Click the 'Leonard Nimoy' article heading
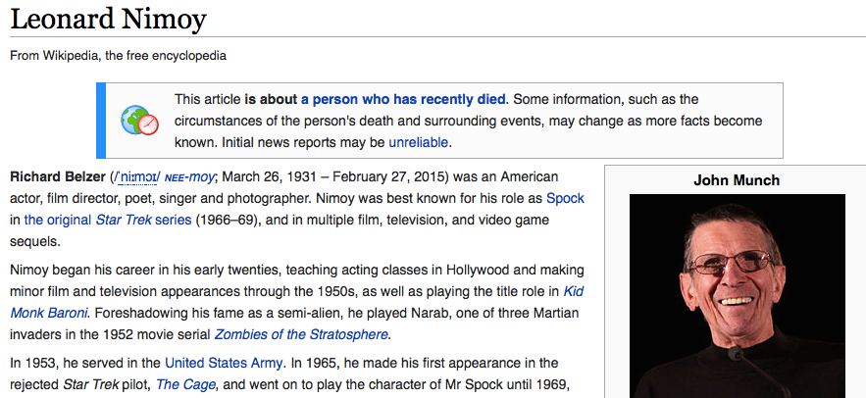Image resolution: width=866 pixels, height=398 pixels. (108, 19)
